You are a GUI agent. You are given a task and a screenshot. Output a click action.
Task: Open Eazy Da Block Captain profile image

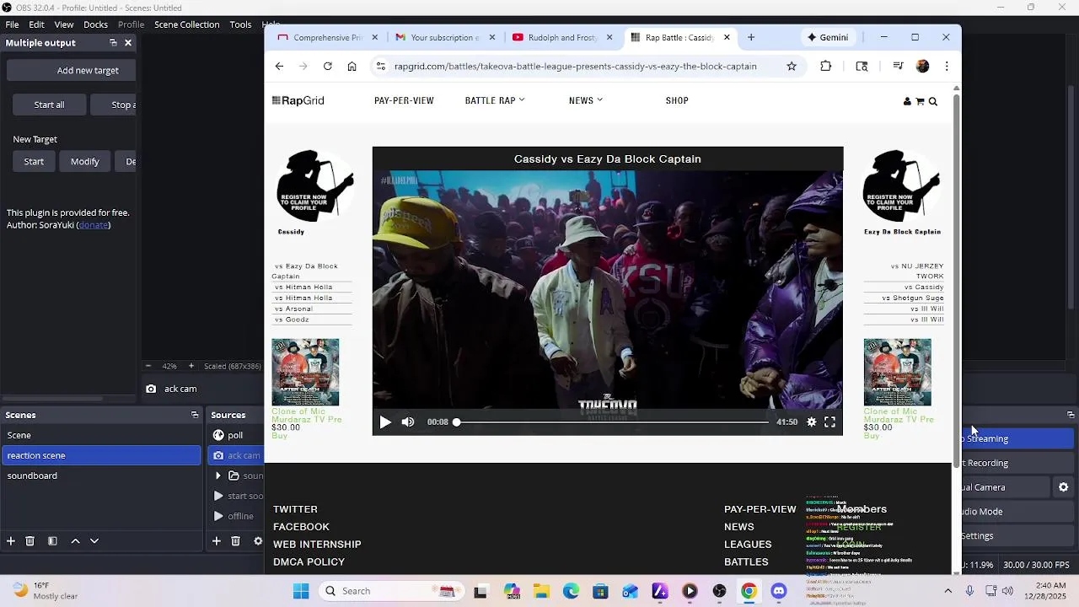(x=902, y=187)
